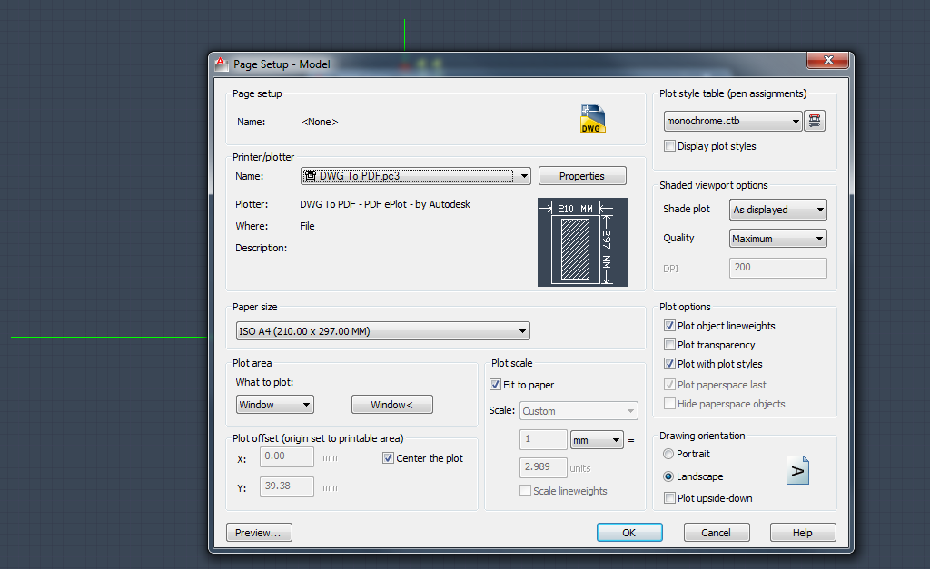Click the AutoCAD logo in title bar

(x=221, y=64)
